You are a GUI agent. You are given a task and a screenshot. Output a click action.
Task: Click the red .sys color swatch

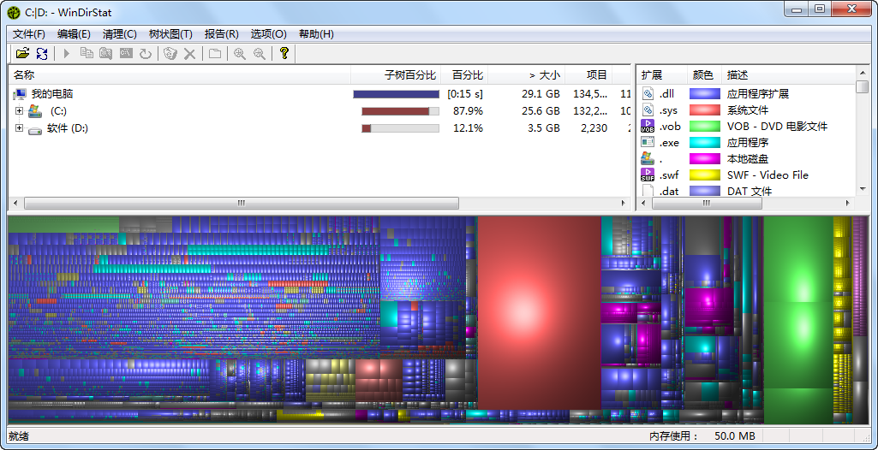click(x=704, y=110)
